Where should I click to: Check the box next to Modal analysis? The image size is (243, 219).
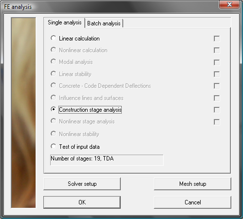[x=217, y=62]
